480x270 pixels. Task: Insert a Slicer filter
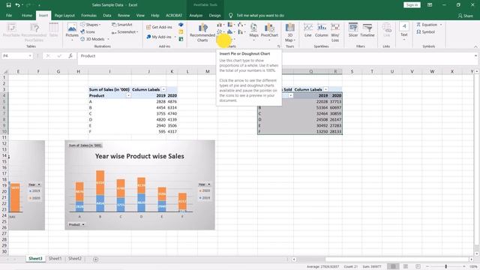[x=353, y=30]
